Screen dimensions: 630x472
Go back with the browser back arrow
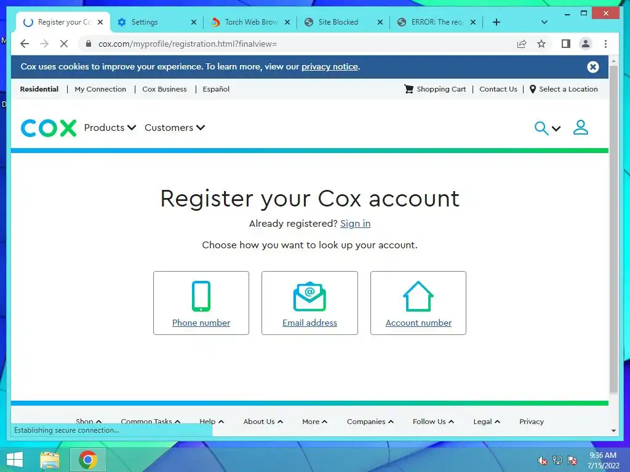coord(25,44)
